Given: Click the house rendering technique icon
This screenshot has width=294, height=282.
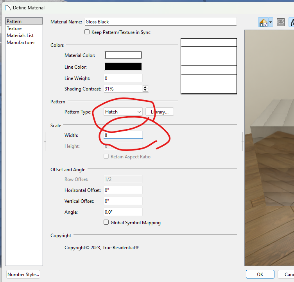Looking at the screenshot, I should click(x=264, y=22).
